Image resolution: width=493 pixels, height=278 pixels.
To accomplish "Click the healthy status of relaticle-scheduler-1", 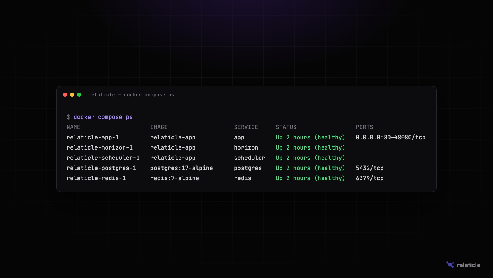I will click(x=311, y=158).
